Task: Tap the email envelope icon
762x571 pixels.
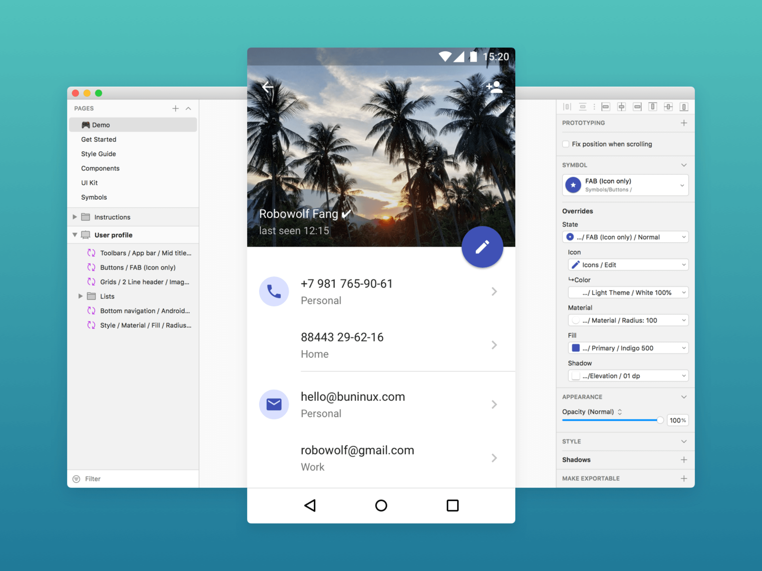Action: tap(274, 404)
